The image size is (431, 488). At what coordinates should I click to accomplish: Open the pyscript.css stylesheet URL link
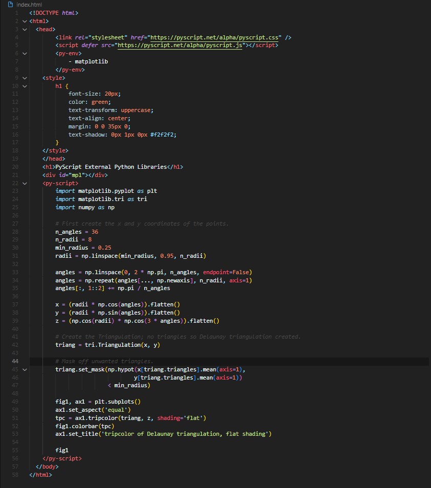click(214, 37)
